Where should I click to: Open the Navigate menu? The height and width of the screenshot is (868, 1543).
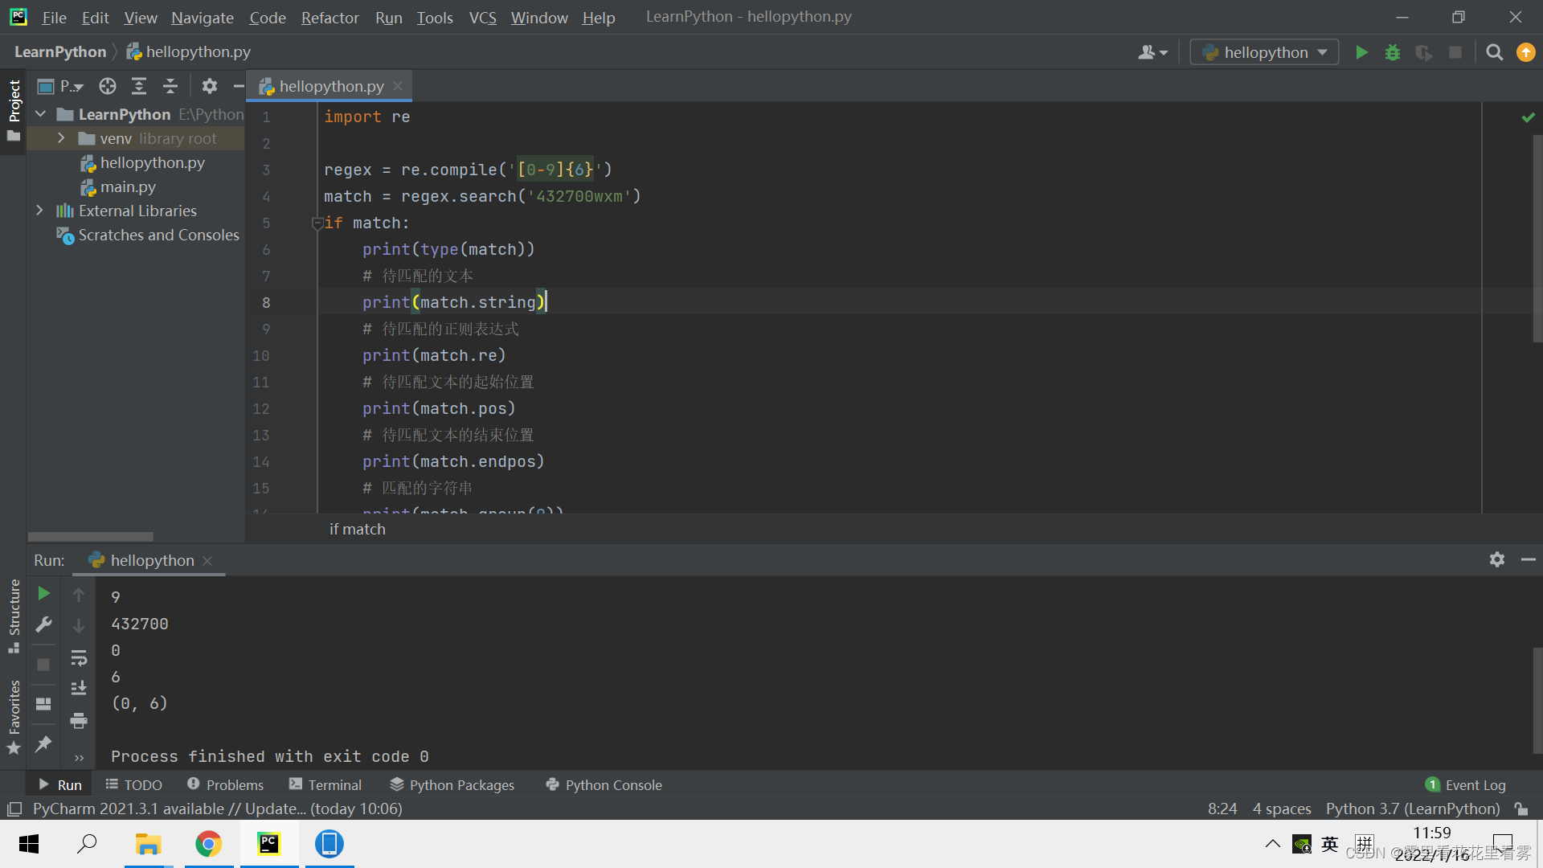click(x=203, y=17)
